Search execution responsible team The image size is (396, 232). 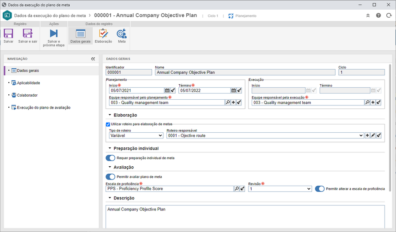pos(367,102)
